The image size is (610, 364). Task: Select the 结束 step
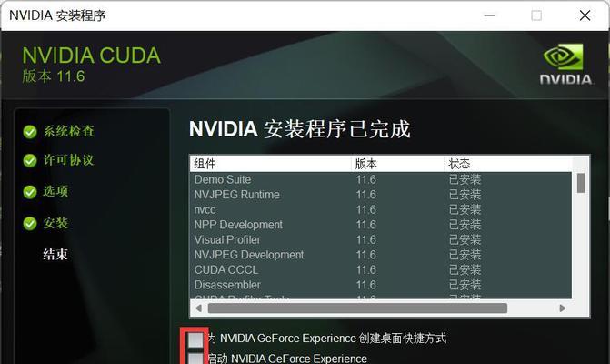55,254
